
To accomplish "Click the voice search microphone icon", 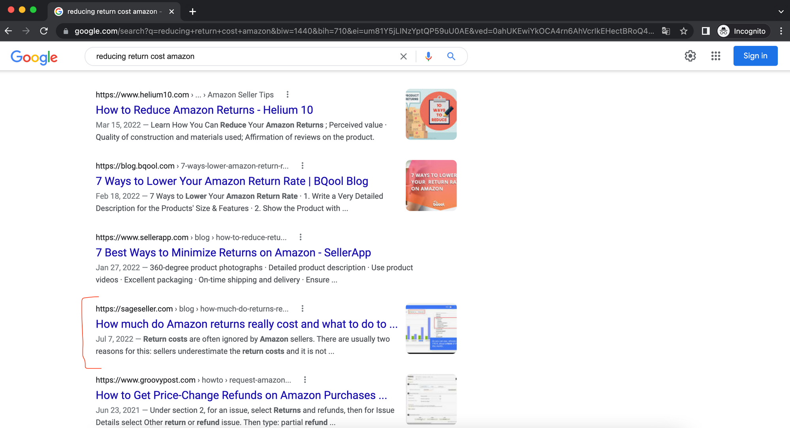I will (428, 57).
